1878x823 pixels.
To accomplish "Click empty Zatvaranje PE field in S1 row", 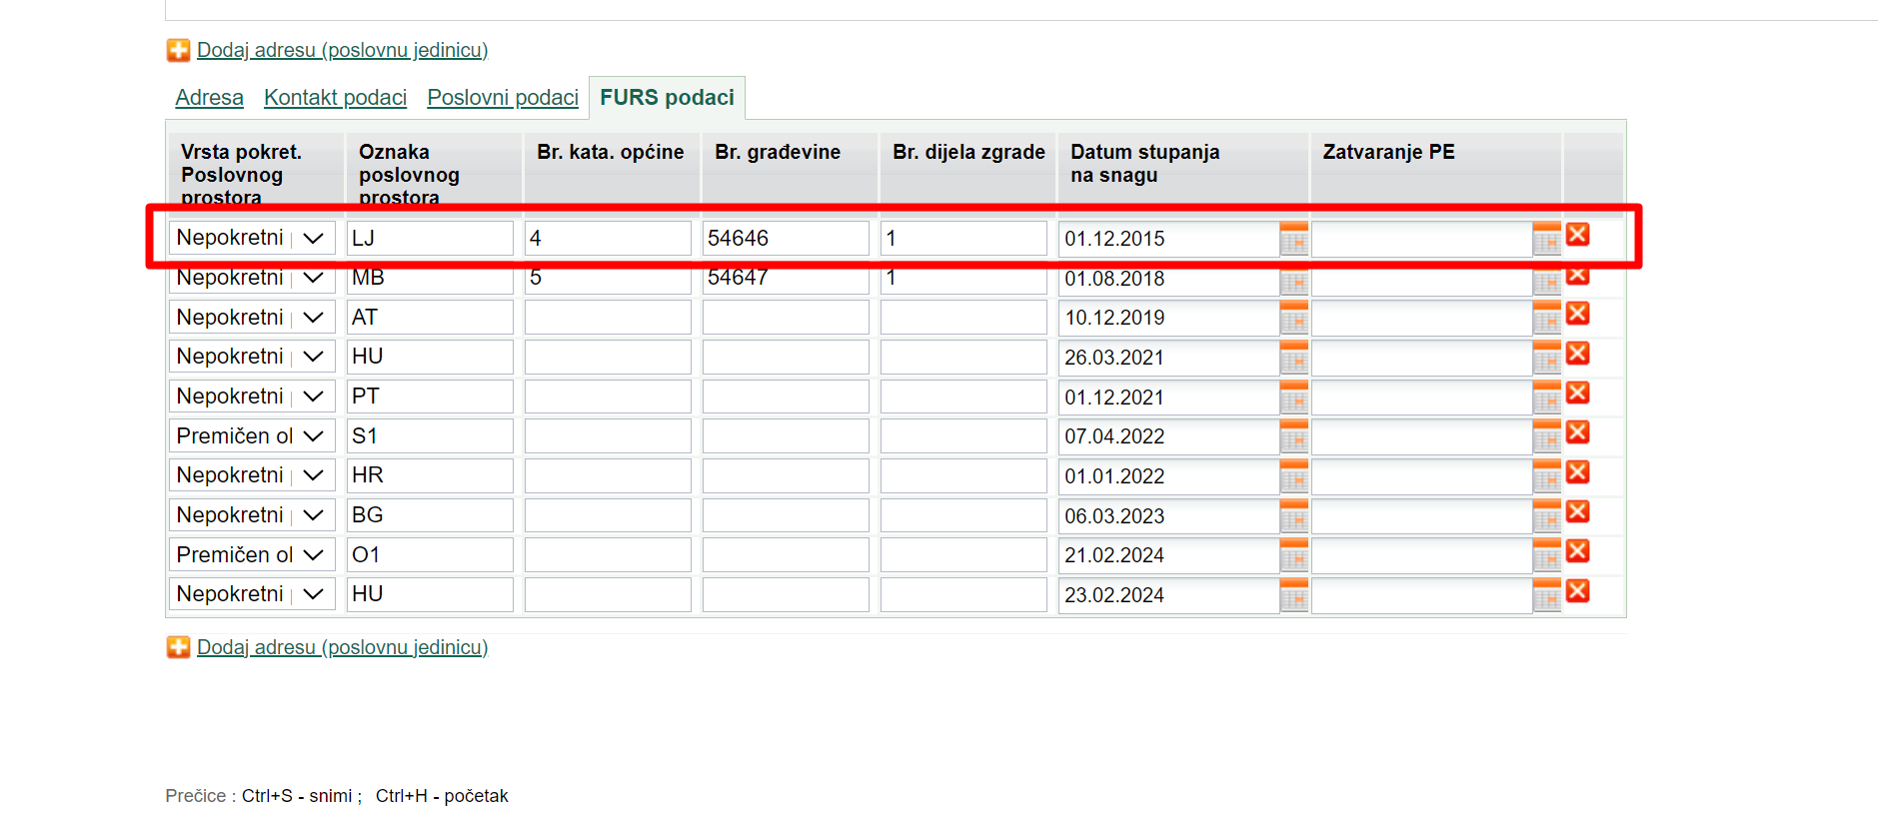I will (x=1421, y=436).
